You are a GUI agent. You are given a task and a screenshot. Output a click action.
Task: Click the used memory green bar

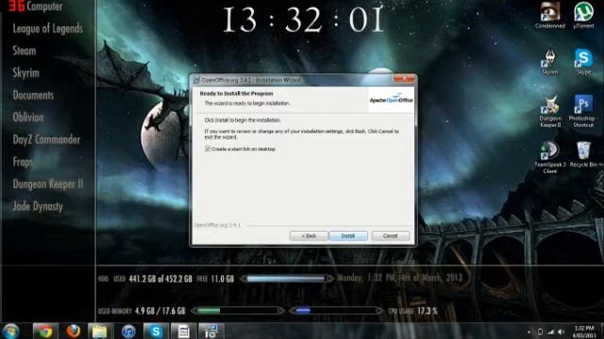[238, 311]
